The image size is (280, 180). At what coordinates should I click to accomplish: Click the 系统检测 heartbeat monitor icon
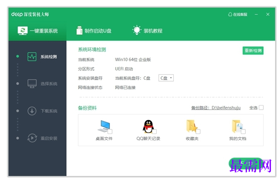[x=32, y=56]
